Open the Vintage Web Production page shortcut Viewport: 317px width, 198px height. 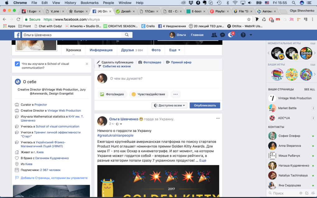[290, 98]
